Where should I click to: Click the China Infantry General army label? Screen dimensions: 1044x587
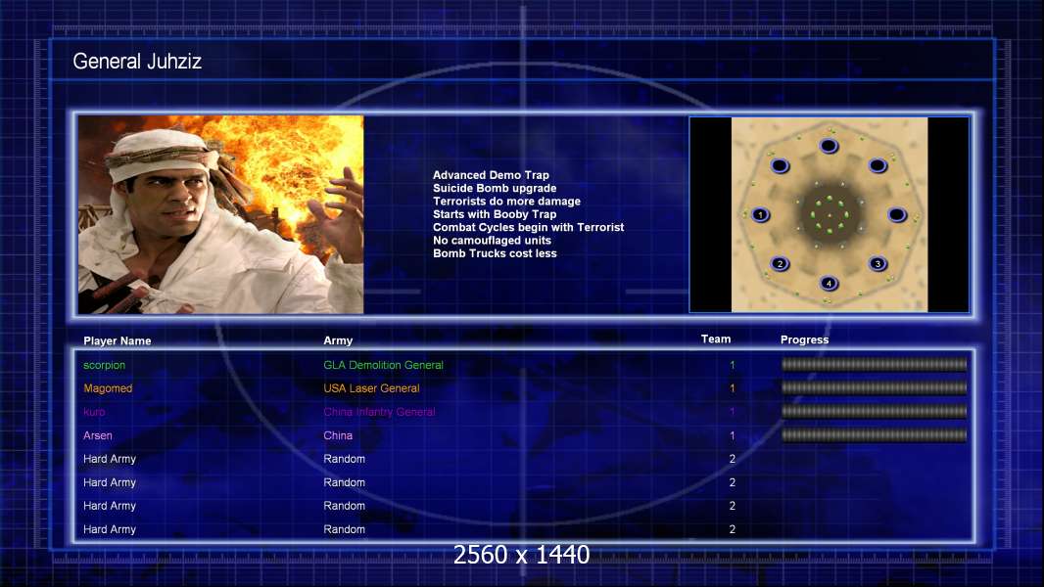[379, 412]
